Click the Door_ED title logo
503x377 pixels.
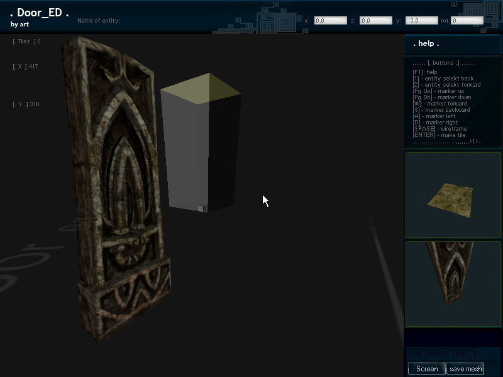pyautogui.click(x=40, y=13)
